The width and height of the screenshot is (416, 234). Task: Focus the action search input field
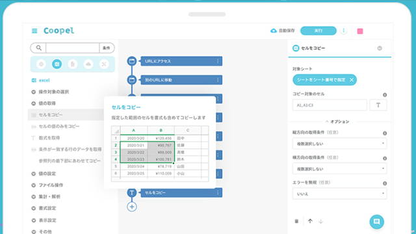pos(72,48)
